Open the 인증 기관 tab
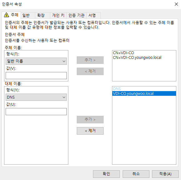The width and height of the screenshot is (181, 180). 76,15
